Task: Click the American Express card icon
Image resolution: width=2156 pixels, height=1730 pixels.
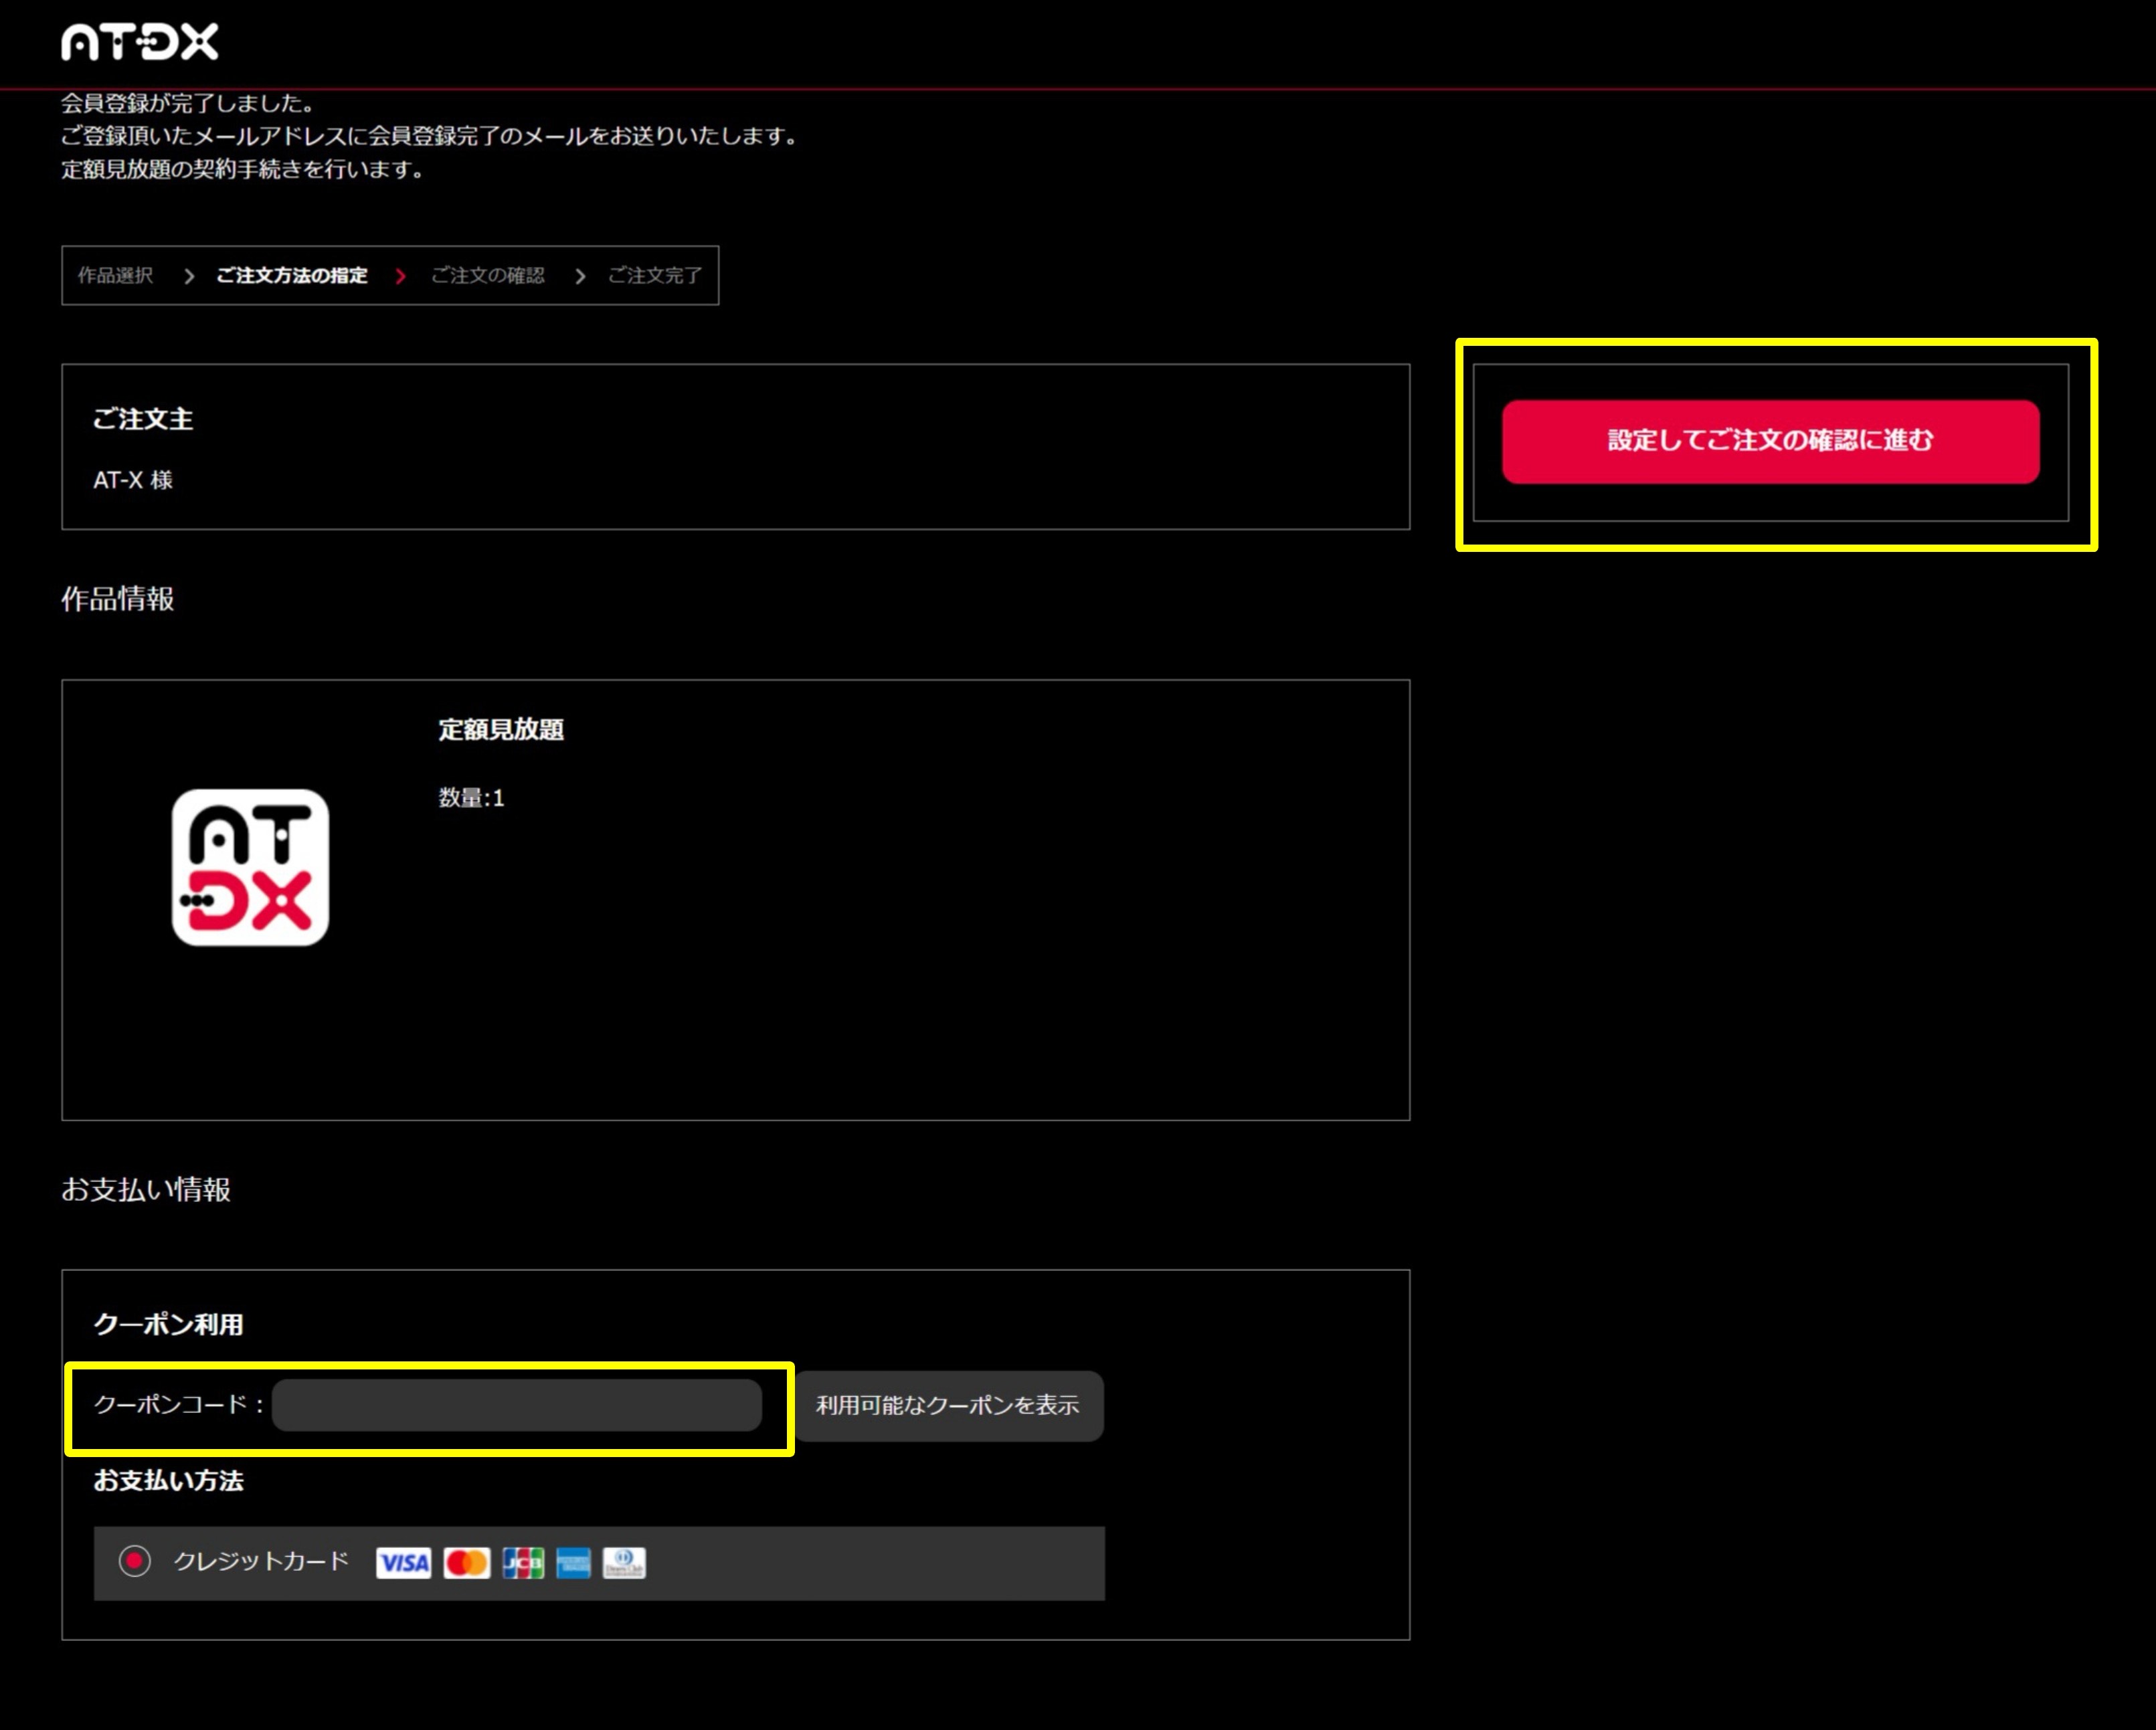Action: (x=573, y=1562)
